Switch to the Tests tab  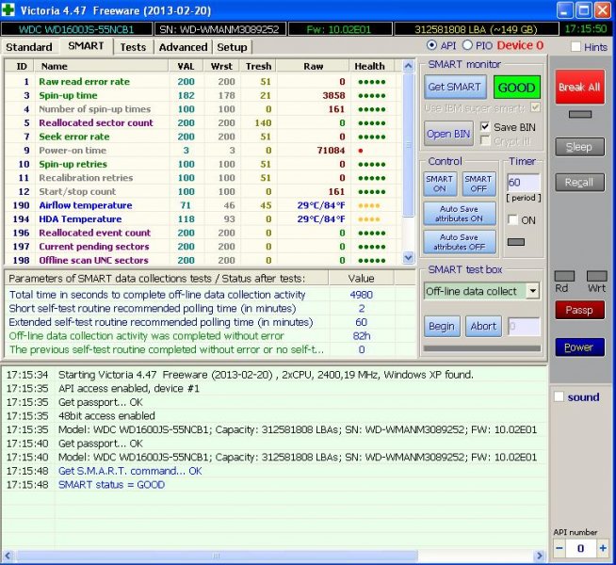click(x=133, y=47)
